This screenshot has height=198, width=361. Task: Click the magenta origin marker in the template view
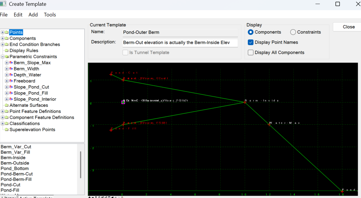click(123, 102)
